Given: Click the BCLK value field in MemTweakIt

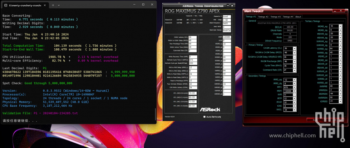Looking at the screenshot, I should pos(290,27).
